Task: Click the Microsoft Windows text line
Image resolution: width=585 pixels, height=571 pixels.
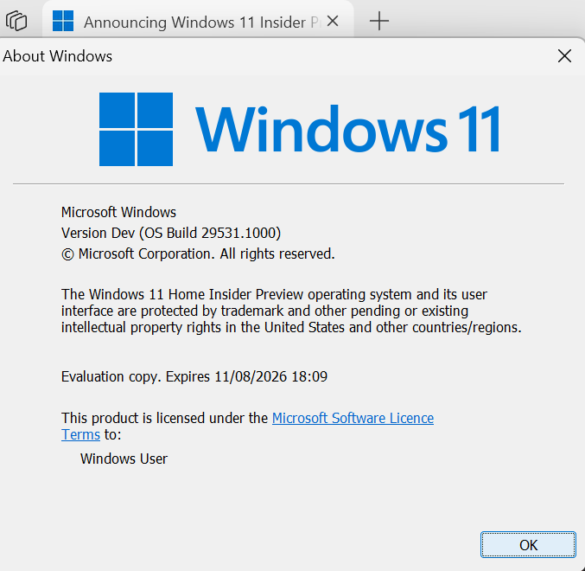Action: pos(118,212)
